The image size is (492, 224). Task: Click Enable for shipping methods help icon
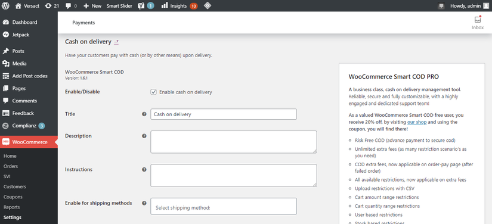144,203
